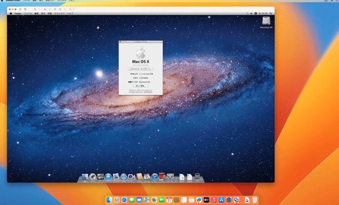339x205 pixels.
Task: Open Photo Booth in the Lion dock
Action: click(162, 176)
